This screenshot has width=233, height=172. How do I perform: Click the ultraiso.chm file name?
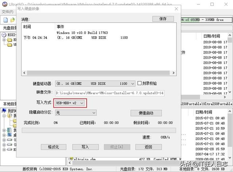(85, 159)
